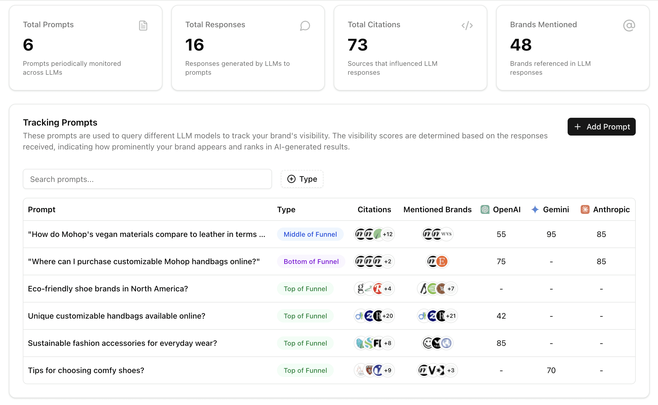Screen dimensions: 658x405
Task: Click +21 mentioned brands badge in handbags row
Action: point(451,316)
